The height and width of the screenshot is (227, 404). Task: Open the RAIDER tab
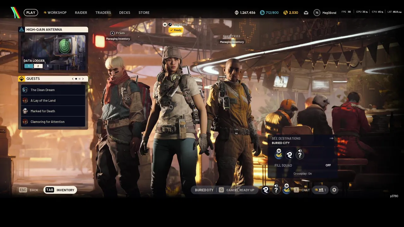(x=81, y=13)
